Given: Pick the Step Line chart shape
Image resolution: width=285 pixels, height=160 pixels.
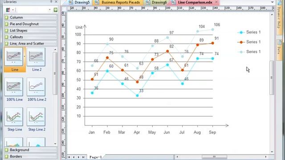Looking at the screenshot, I should tap(14, 117).
